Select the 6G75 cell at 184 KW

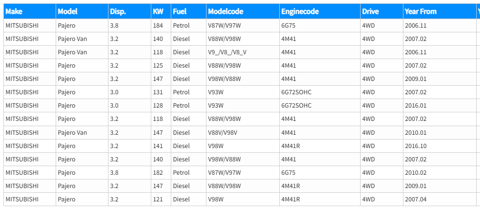click(x=320, y=25)
